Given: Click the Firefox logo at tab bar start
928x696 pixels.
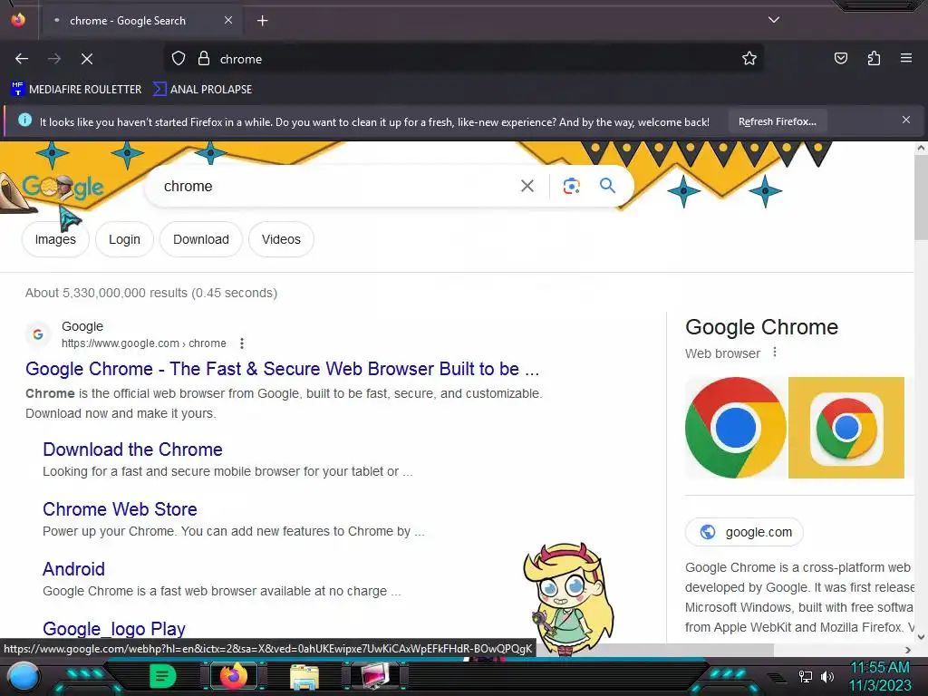Looking at the screenshot, I should click(x=18, y=20).
